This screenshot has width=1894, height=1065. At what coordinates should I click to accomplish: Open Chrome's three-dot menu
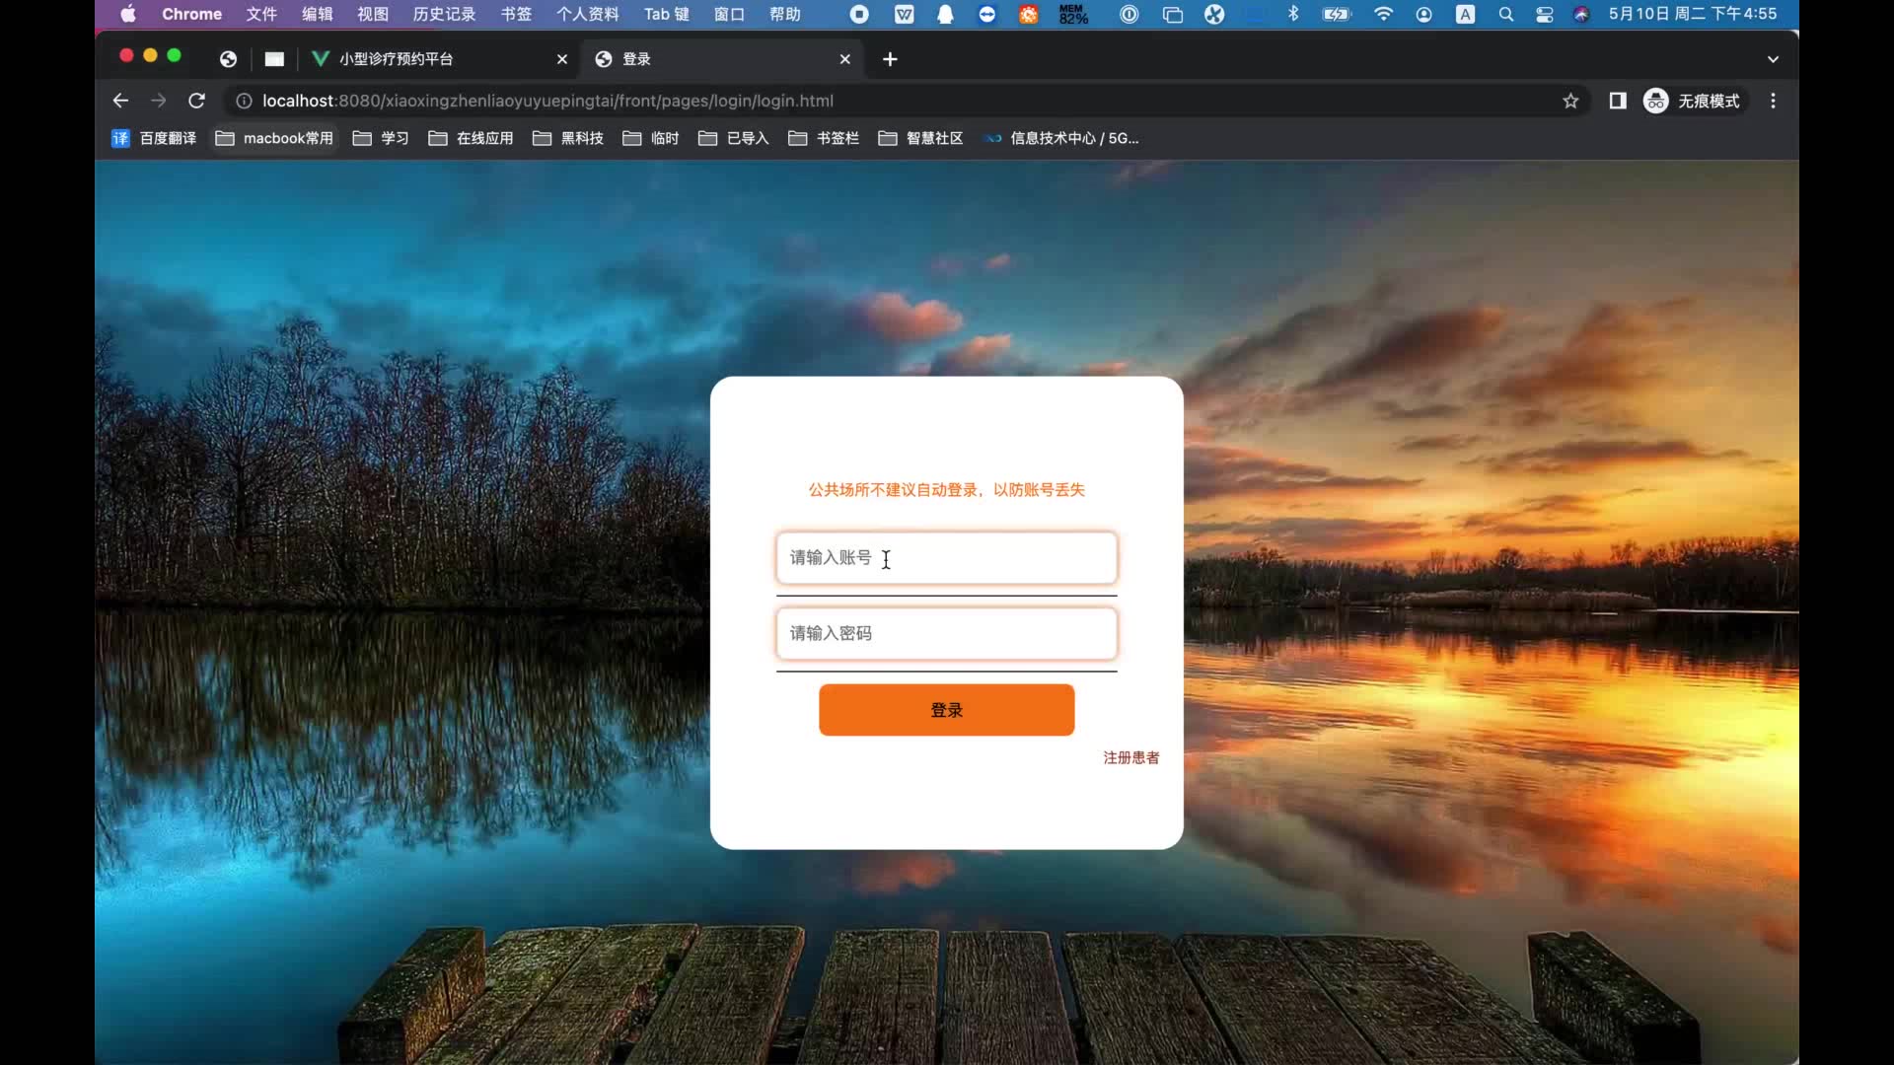[1773, 101]
